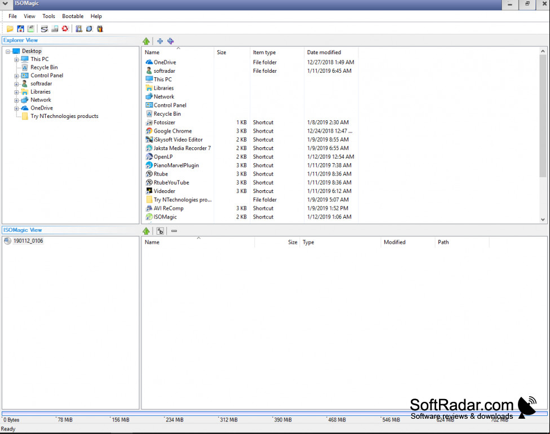Viewport: 550px width, 434px height.
Task: Open the Tools menu
Action: [49, 16]
